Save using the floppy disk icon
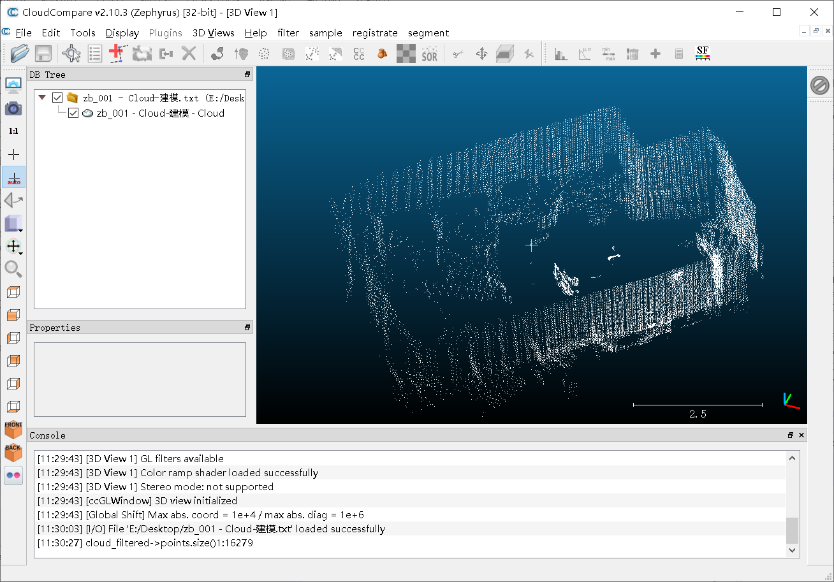The image size is (834, 582). coord(43,54)
